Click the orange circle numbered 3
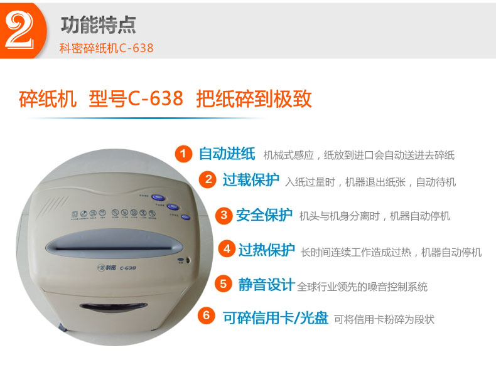Screen dimensions: 496x365 (x=224, y=215)
